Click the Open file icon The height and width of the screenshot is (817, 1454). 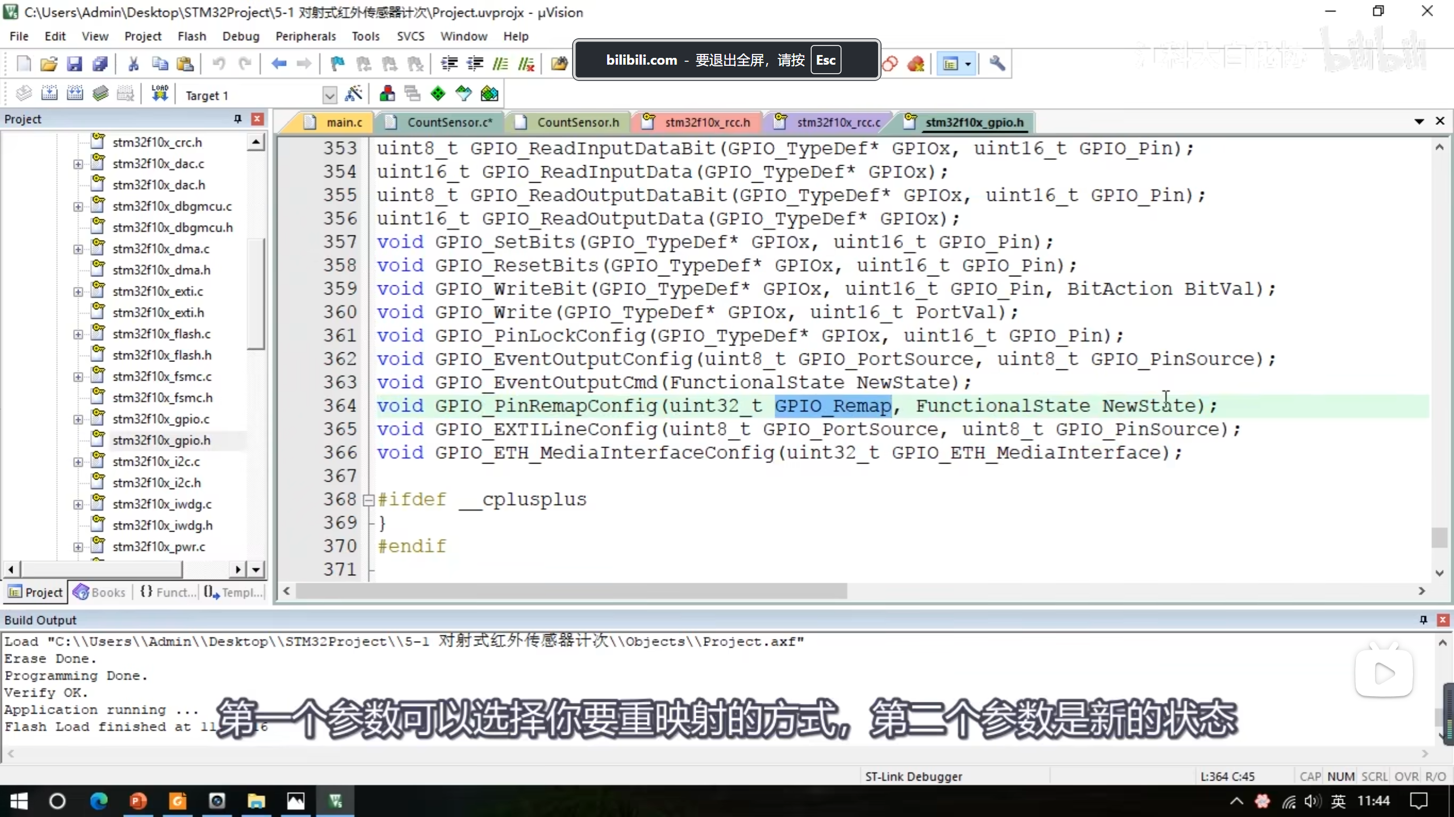[x=49, y=64]
